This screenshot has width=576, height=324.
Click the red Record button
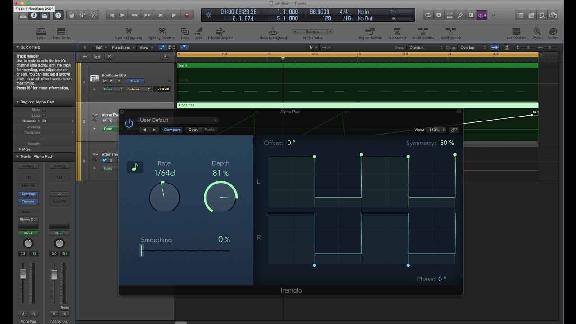tap(187, 15)
